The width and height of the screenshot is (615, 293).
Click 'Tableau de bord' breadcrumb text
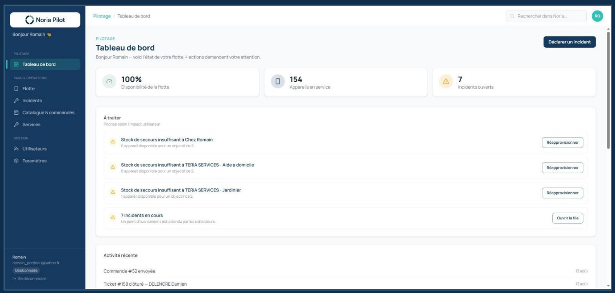134,16
